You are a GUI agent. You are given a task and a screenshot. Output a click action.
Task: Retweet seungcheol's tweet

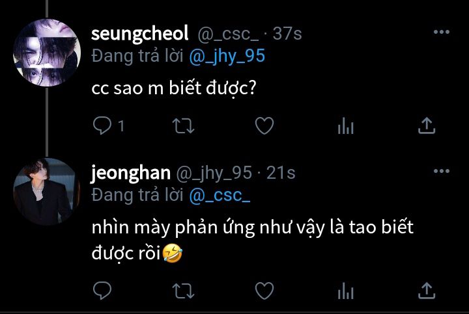(183, 125)
